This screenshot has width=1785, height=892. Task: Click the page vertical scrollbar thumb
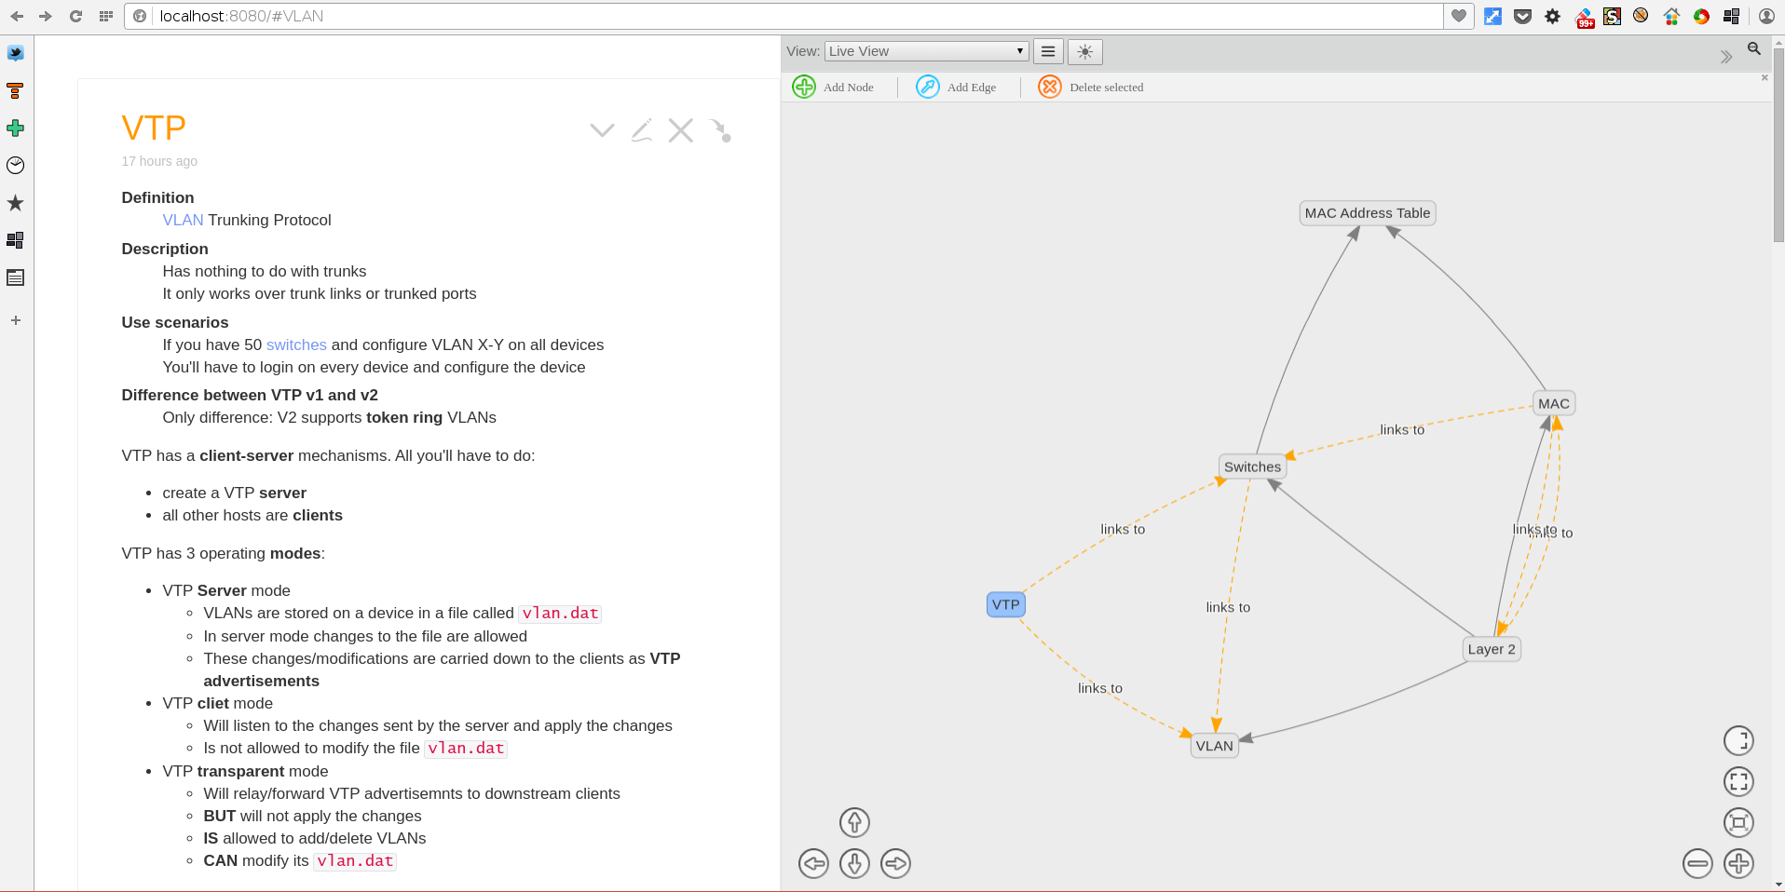[1778, 144]
